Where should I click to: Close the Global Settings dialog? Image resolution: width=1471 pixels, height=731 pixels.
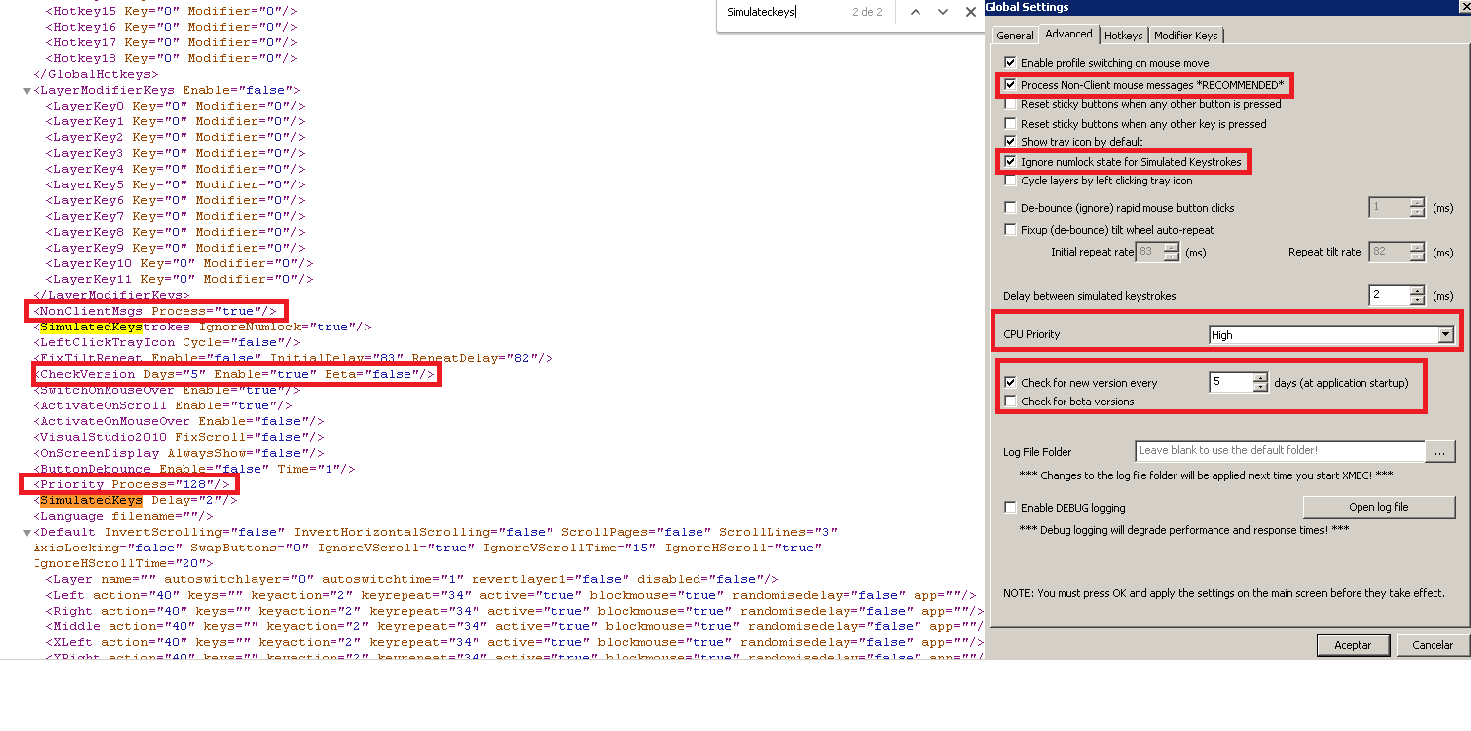coord(1465,6)
